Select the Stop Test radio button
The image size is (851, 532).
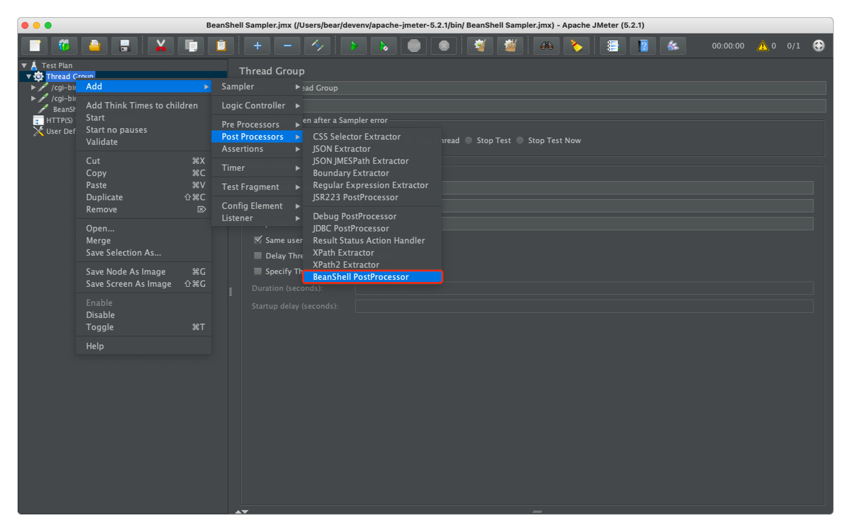click(469, 140)
